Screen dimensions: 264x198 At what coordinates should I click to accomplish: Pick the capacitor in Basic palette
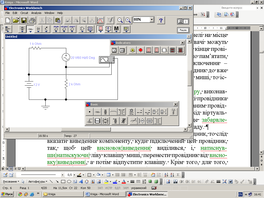[x=105, y=112]
